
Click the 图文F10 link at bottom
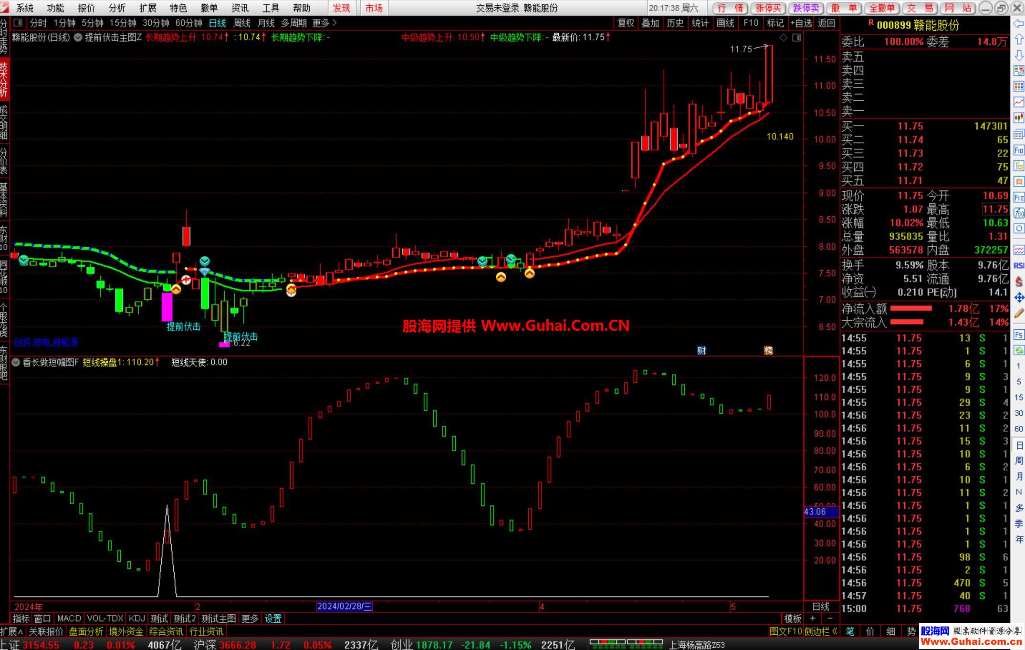pyautogui.click(x=786, y=631)
